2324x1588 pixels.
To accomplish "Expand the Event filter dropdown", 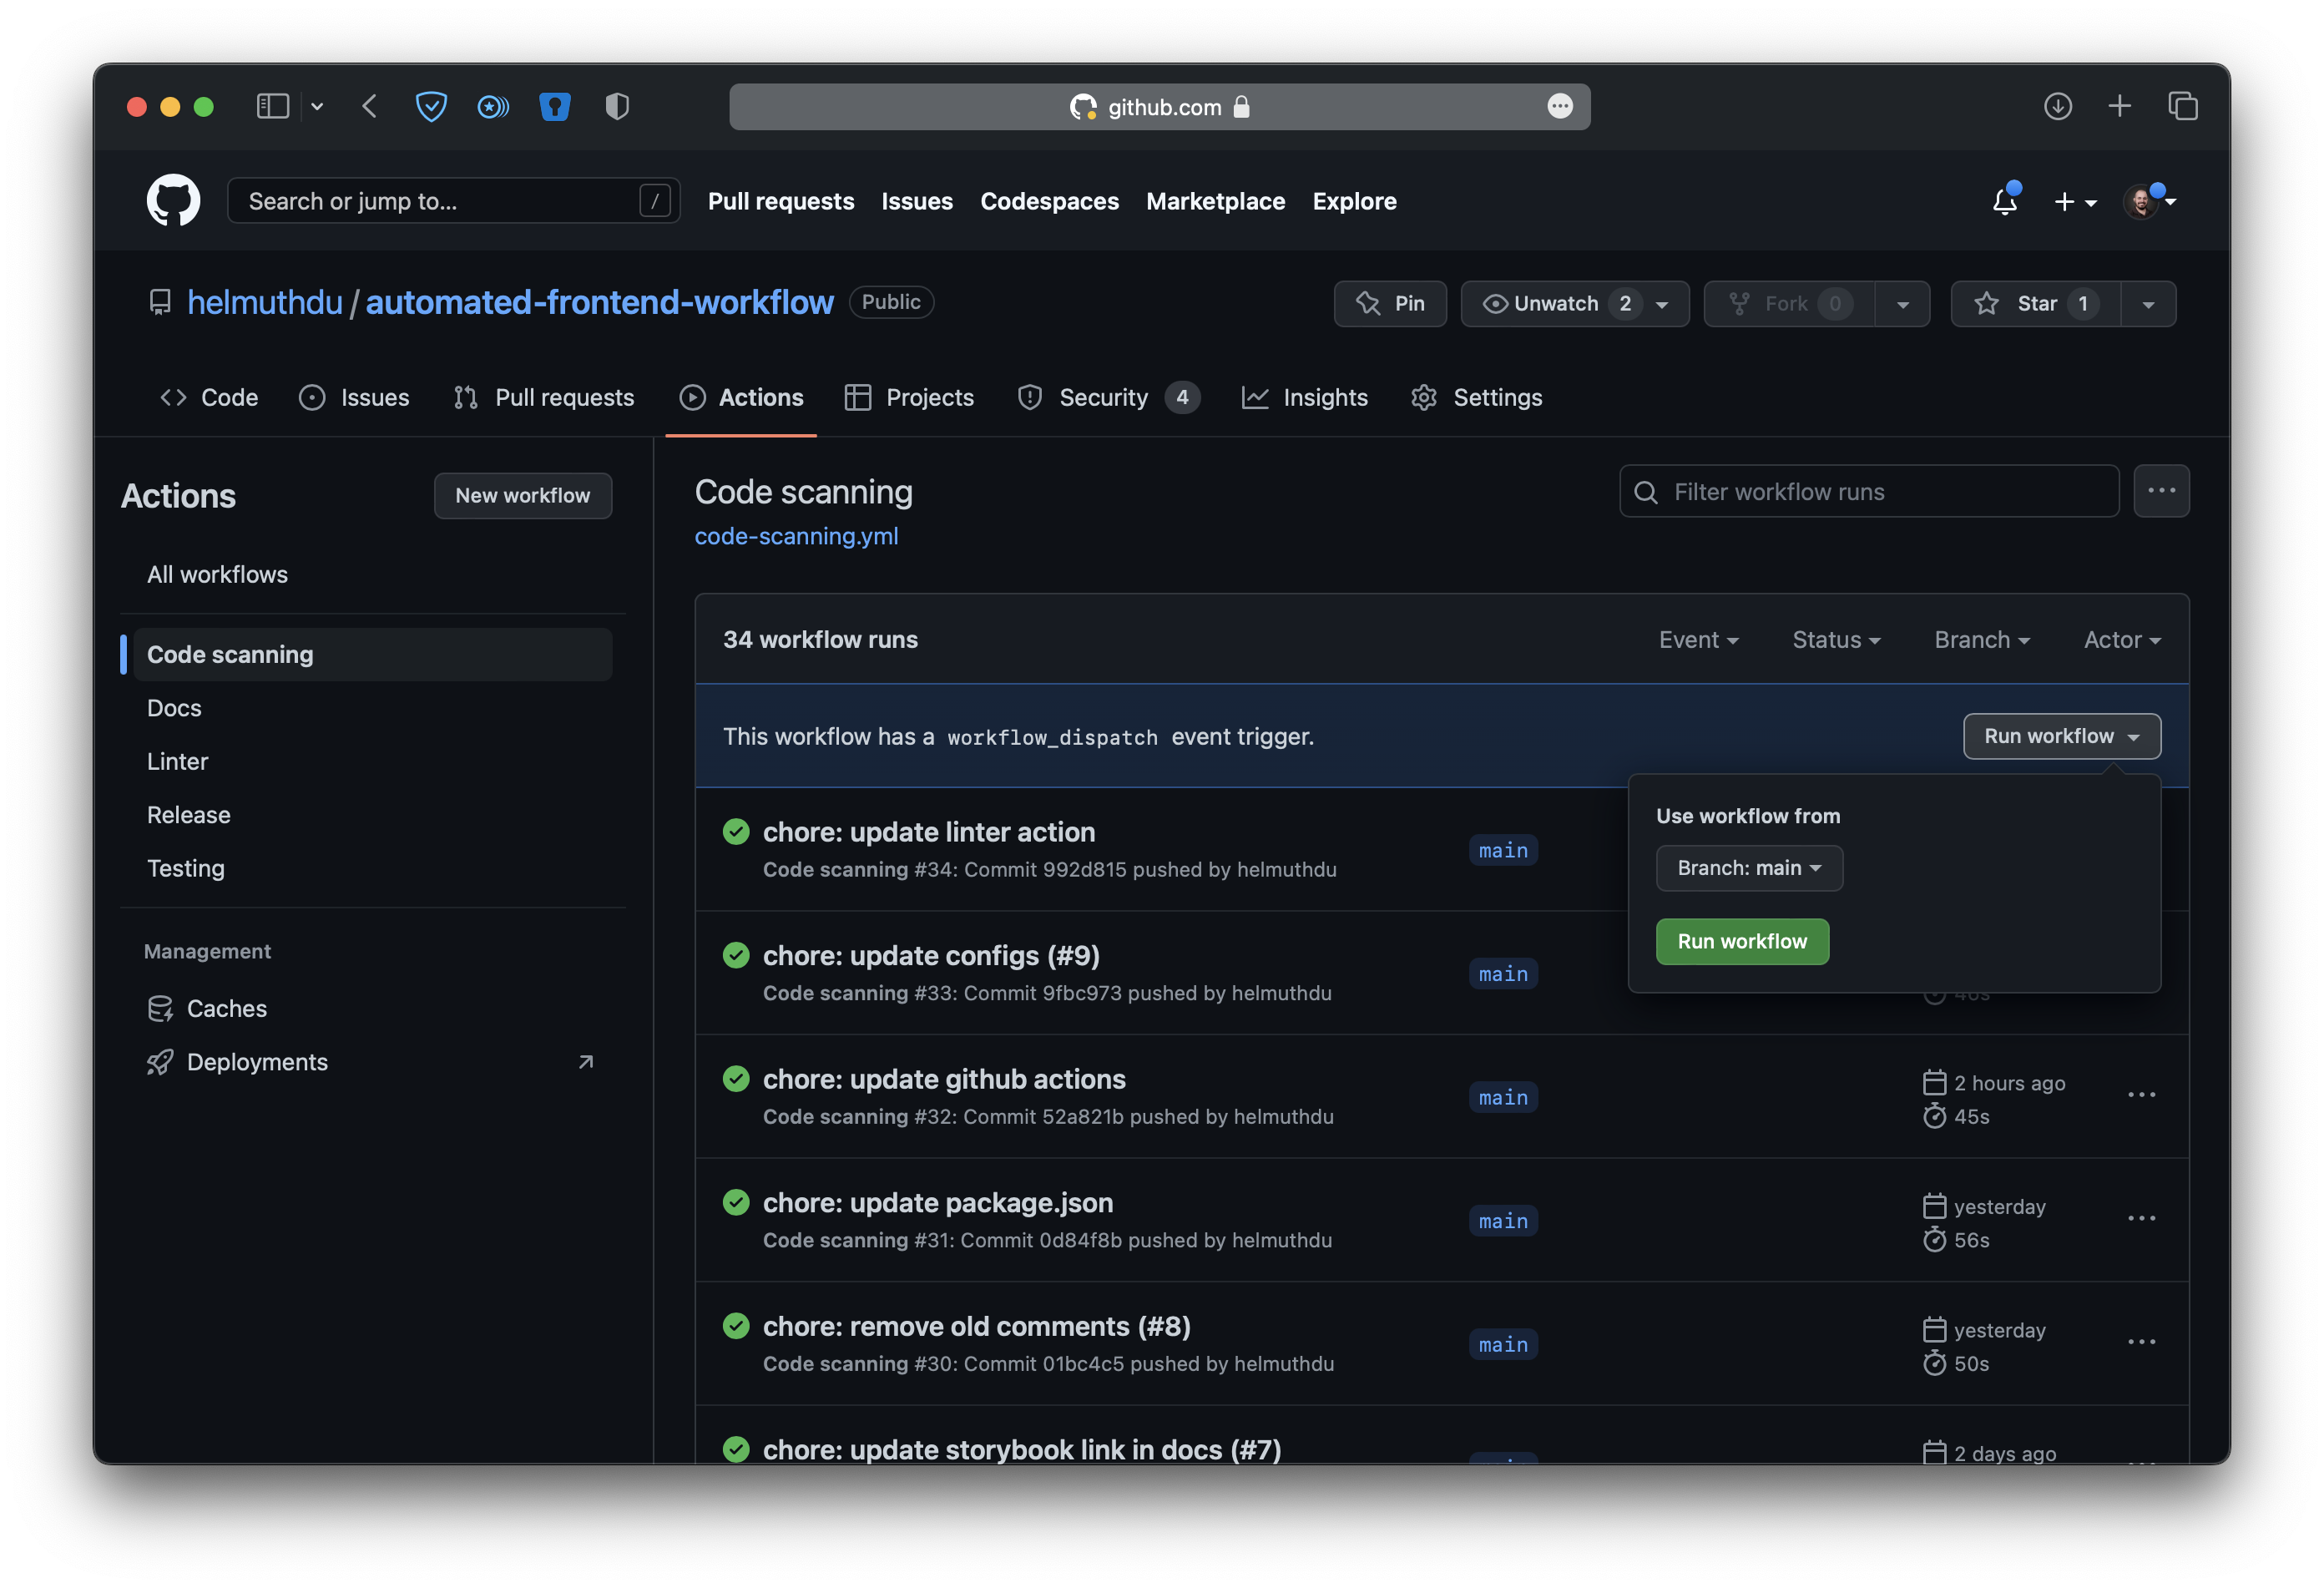I will tap(1698, 640).
